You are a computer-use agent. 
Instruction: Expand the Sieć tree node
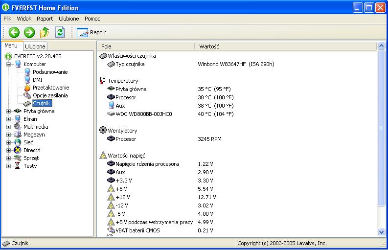[x=8, y=142]
